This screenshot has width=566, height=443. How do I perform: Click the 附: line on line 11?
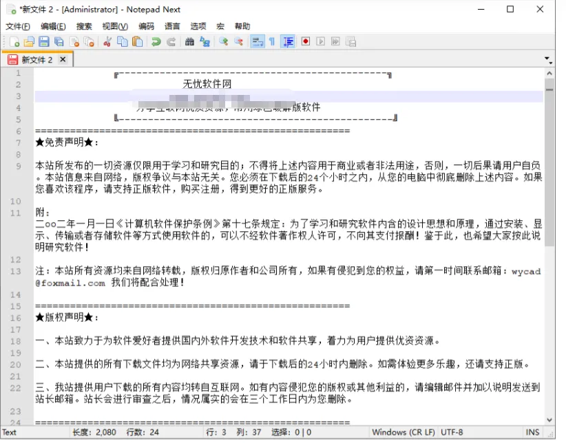(43, 213)
